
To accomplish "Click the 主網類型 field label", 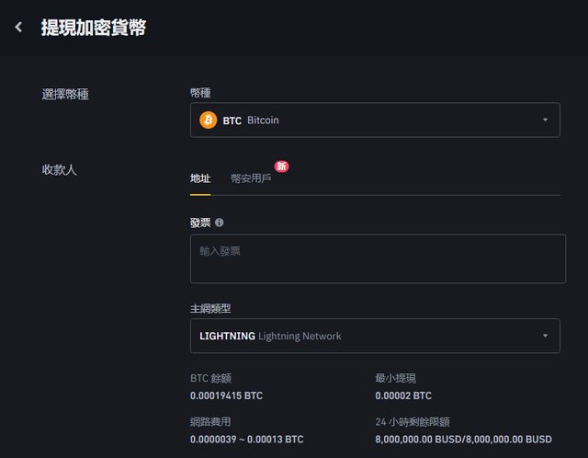I will [210, 308].
